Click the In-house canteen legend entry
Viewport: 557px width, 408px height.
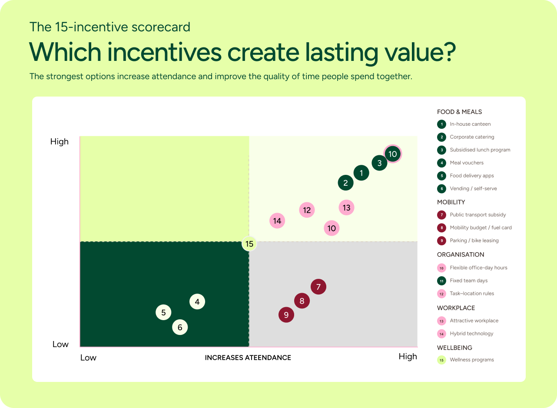[x=464, y=124]
